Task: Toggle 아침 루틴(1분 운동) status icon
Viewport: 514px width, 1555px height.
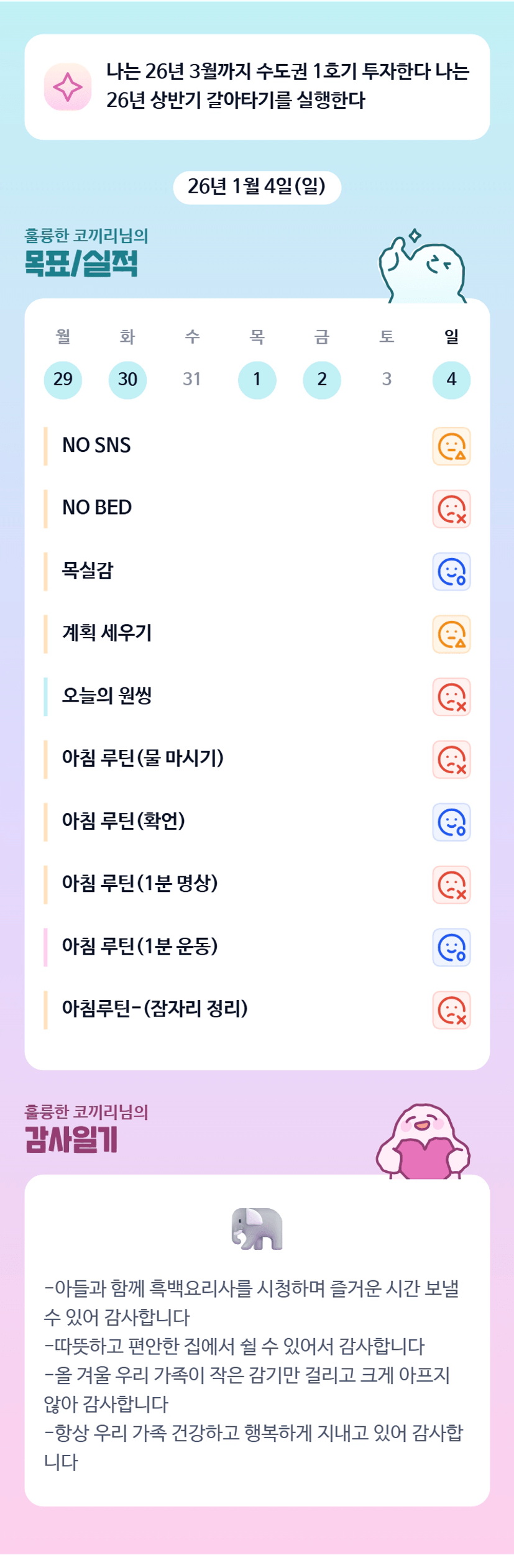Action: (451, 947)
